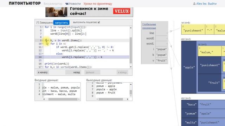This screenshot has width=225, height=126.
Task: Click output line "pomum - apple"
Action: click(x=106, y=86)
